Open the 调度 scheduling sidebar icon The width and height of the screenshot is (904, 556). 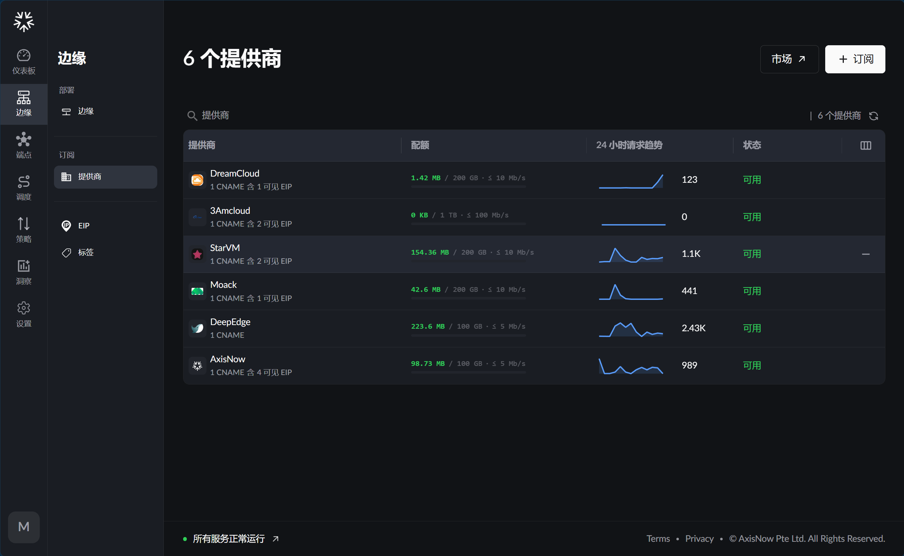coord(23,188)
